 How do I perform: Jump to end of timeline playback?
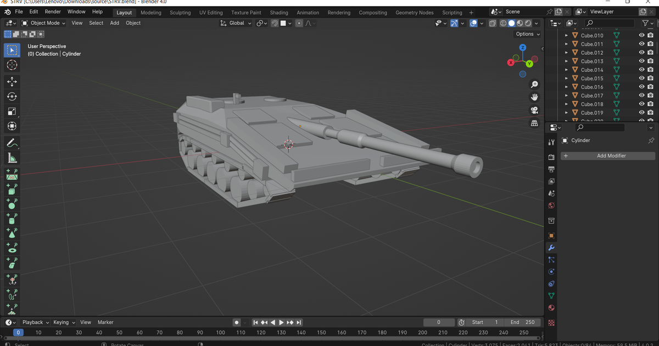[x=299, y=322]
